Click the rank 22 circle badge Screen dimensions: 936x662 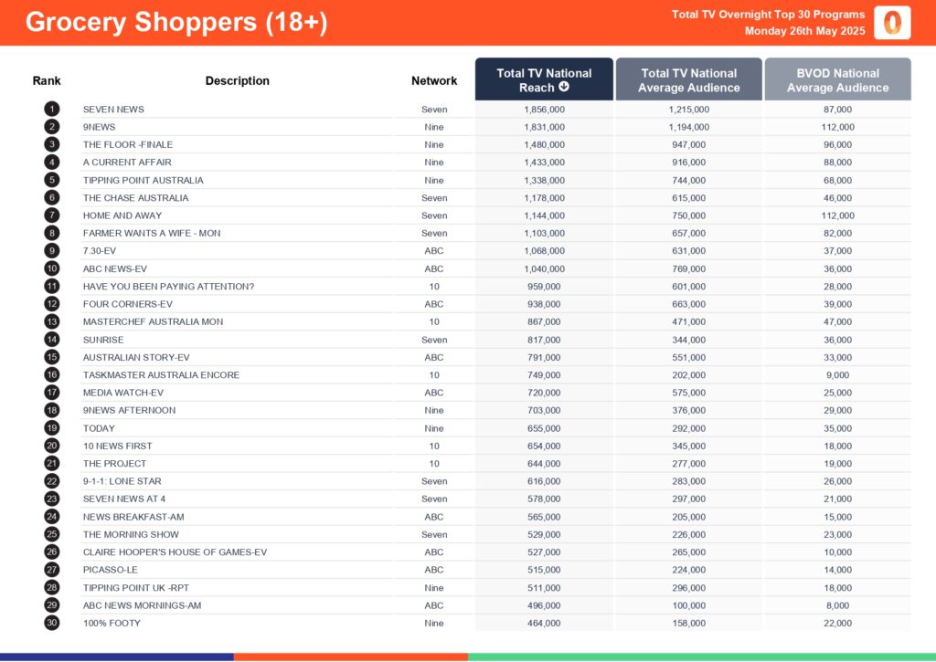coord(52,481)
